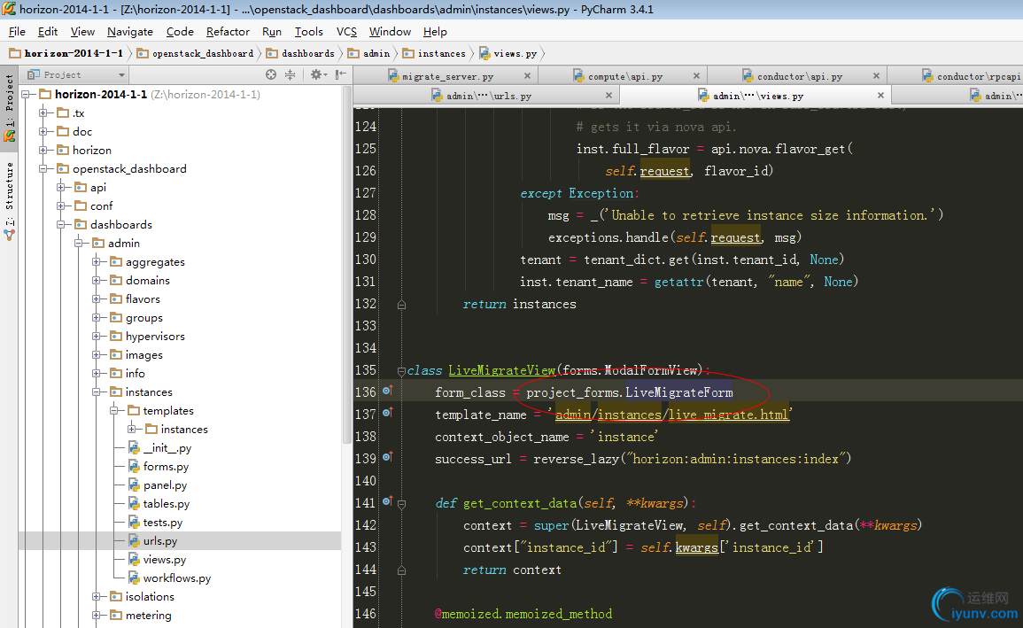
Task: Toggle the 1: Project sidebar tab
Action: pos(9,106)
